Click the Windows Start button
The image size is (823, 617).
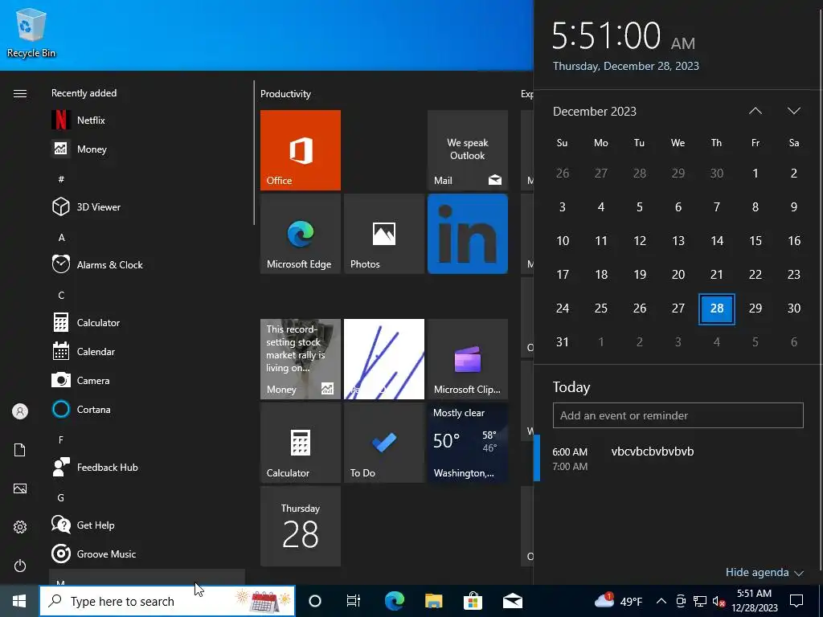(19, 601)
